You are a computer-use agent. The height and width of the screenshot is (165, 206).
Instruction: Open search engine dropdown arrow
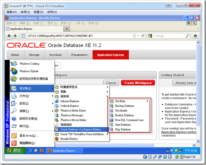pos(153,36)
